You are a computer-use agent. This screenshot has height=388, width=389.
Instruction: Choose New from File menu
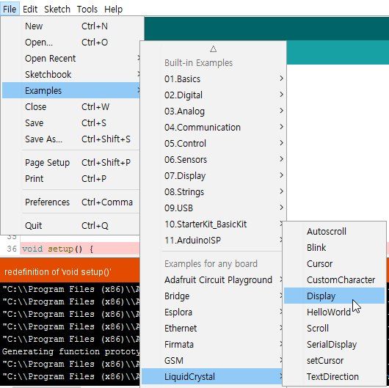point(71,26)
